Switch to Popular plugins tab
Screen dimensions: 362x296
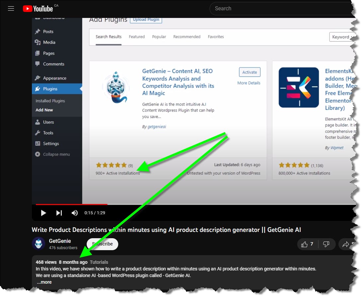159,37
